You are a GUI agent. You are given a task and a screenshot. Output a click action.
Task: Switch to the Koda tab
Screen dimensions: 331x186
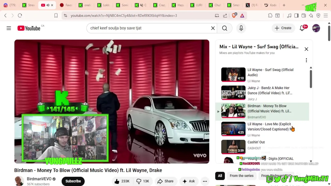270,5
